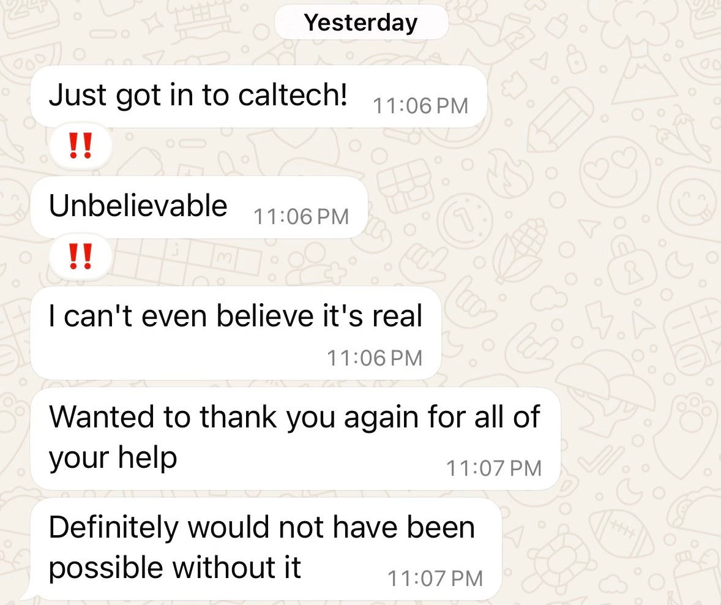Screen dimensions: 721x605
Task: Select the 'Unbelievable' message bubble
Action: pos(199,207)
